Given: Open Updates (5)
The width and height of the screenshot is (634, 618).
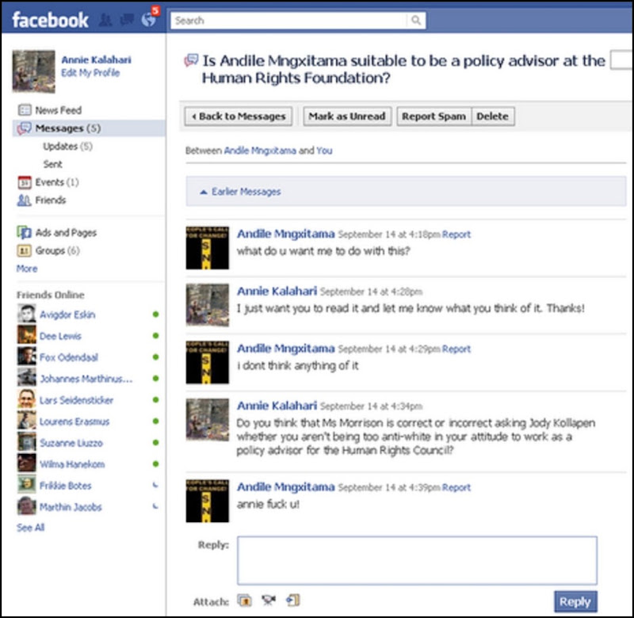Looking at the screenshot, I should [x=67, y=147].
